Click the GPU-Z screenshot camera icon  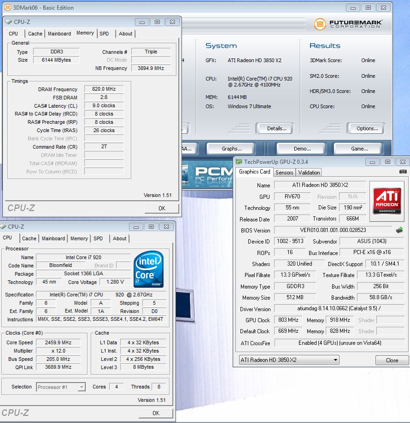[x=403, y=172]
